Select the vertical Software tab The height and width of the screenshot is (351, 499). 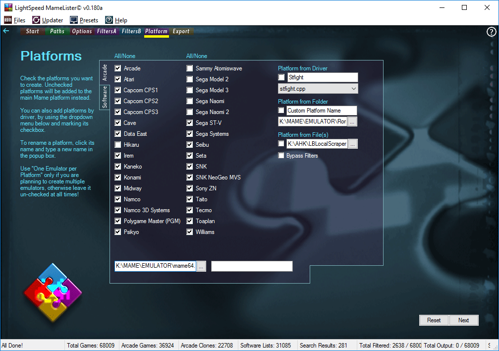tap(105, 97)
